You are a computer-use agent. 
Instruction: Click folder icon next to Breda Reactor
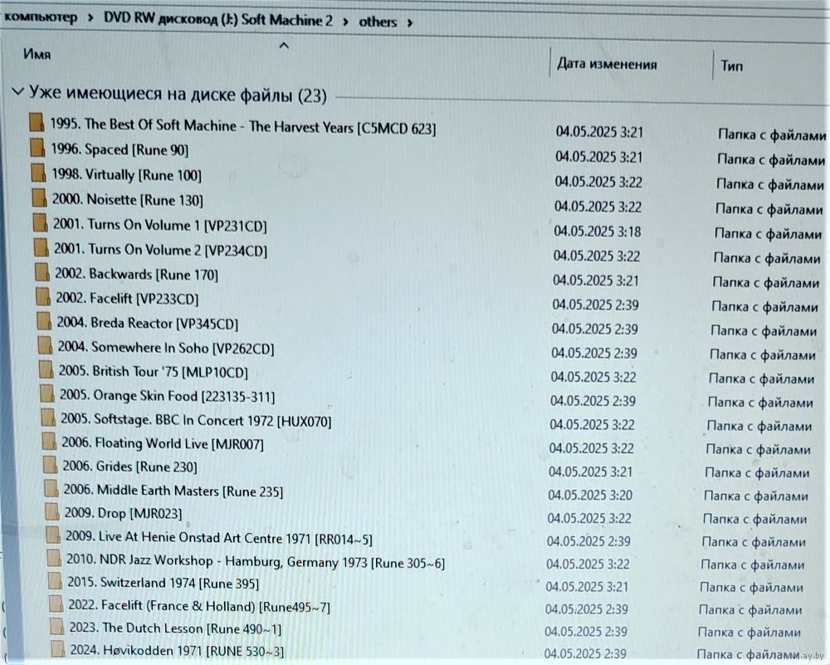[44, 320]
